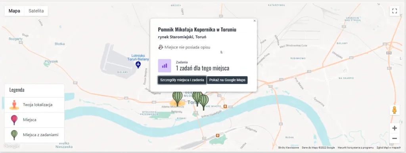This screenshot has width=406, height=153.
Task: Click the Wielka Nieszawka map label
Action: (64, 145)
